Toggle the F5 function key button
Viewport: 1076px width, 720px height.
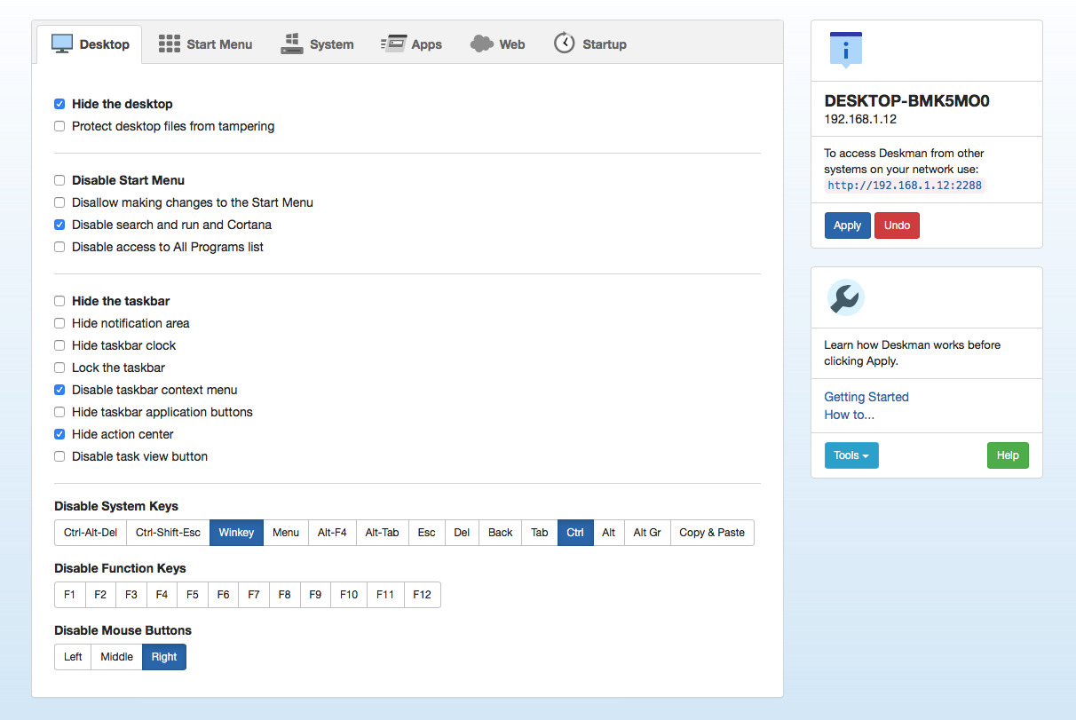[x=193, y=595]
